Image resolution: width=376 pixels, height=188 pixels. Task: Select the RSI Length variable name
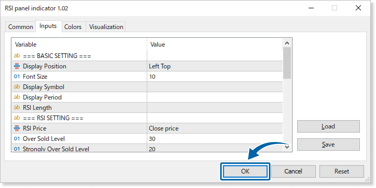pyautogui.click(x=37, y=108)
